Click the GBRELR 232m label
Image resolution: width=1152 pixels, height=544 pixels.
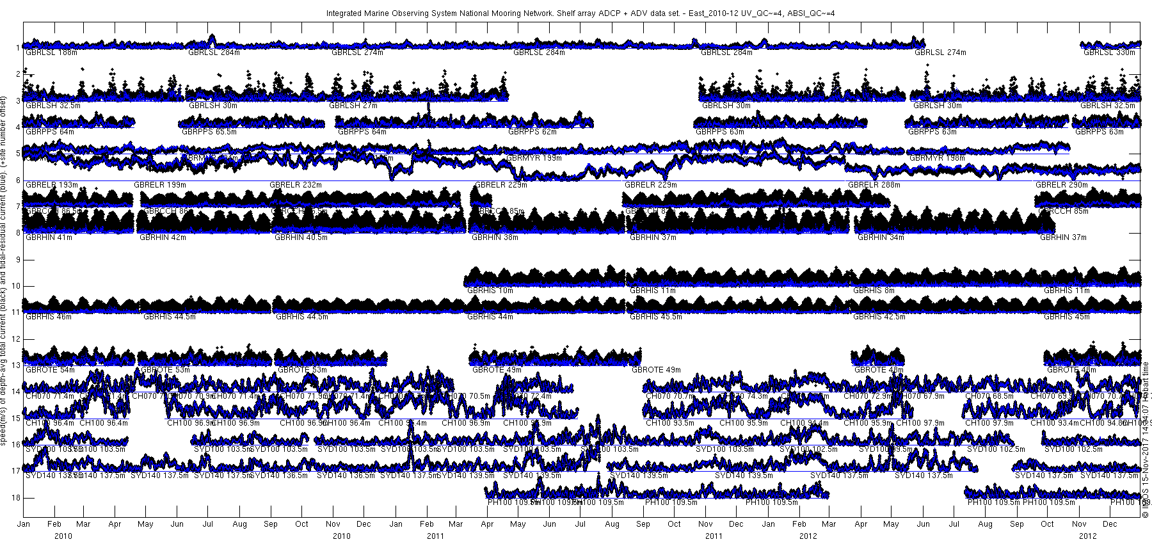(296, 185)
